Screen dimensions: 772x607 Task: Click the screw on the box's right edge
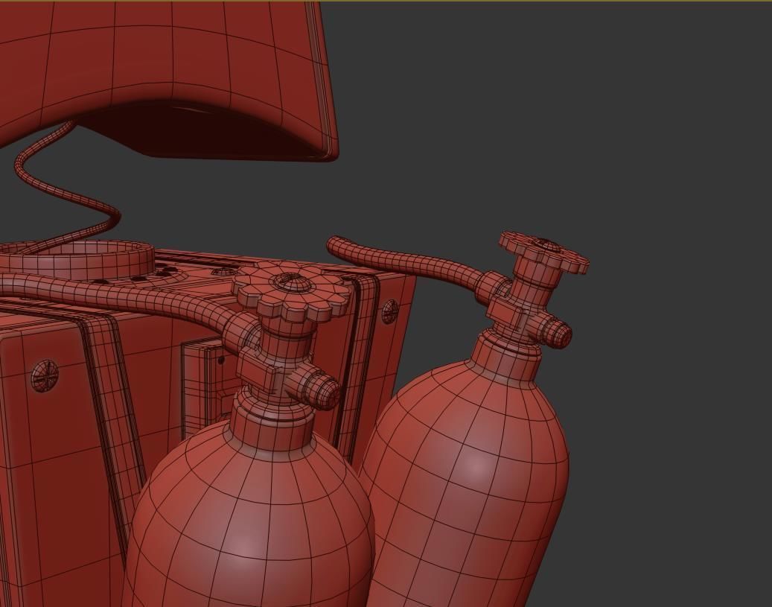coord(389,311)
